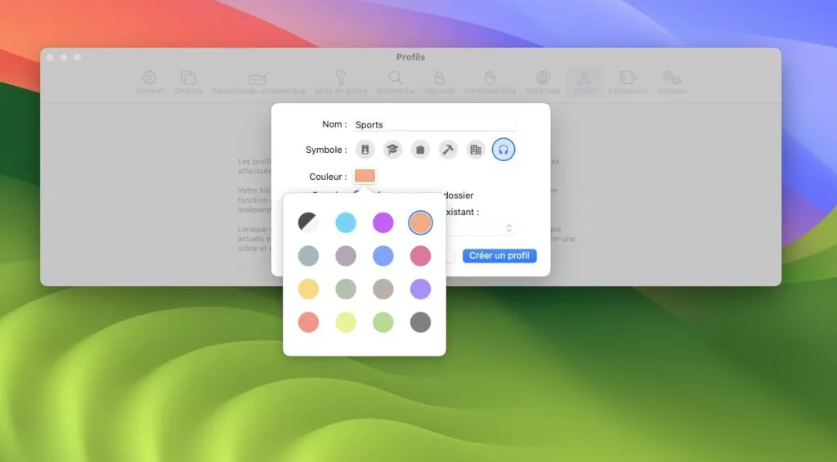Viewport: 837px width, 462px height.
Task: Choose the pale lime yellow swatch
Action: click(346, 322)
